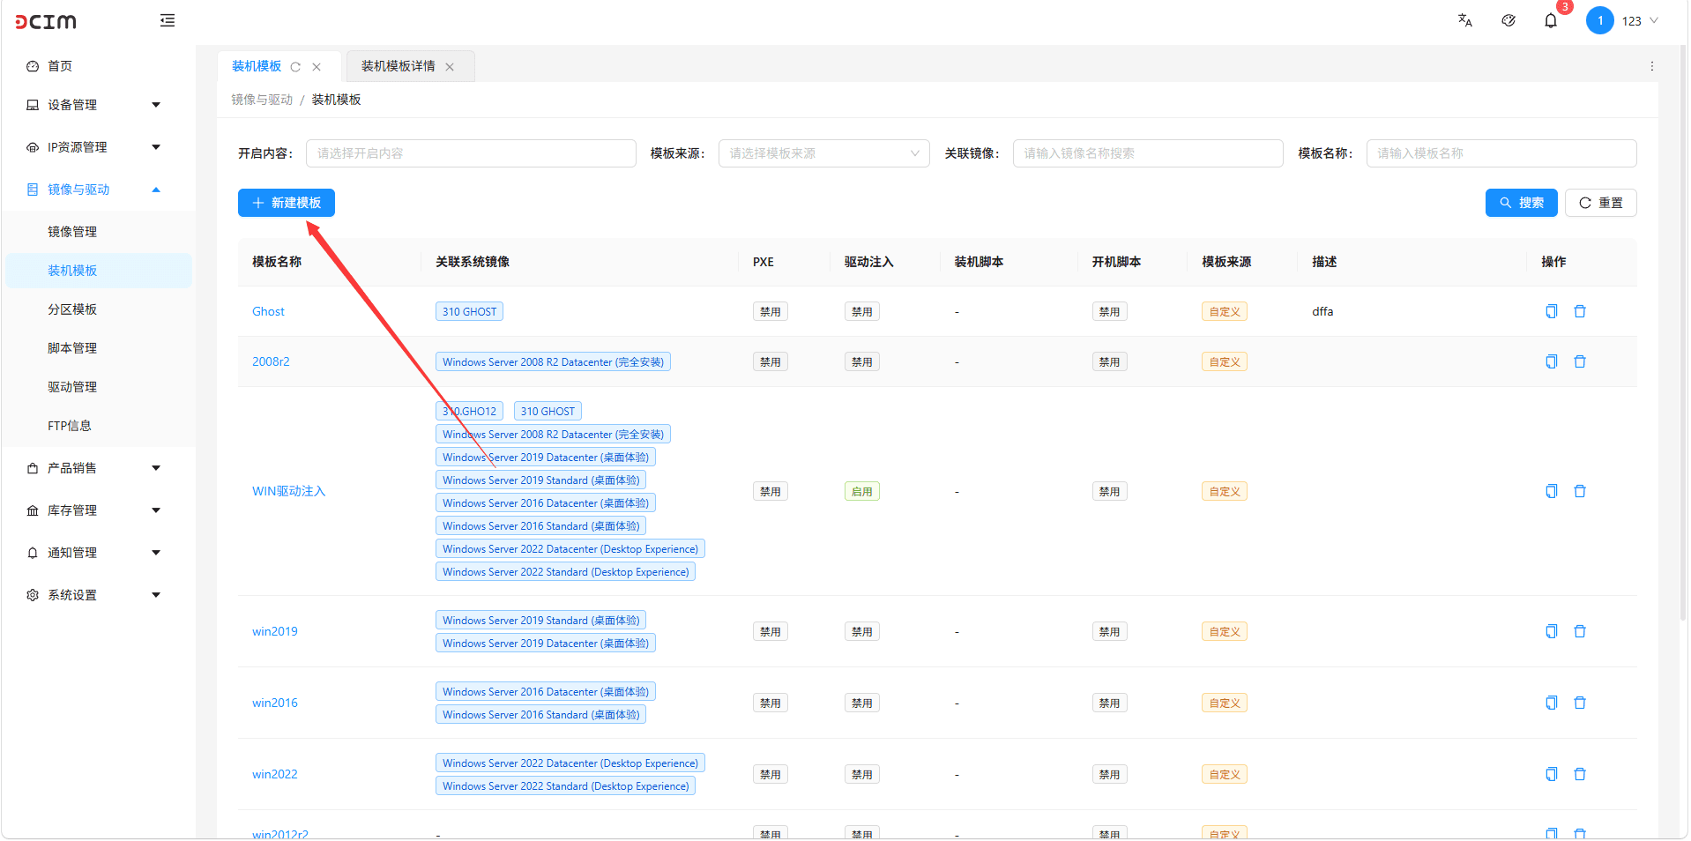Open 驱动管理 submenu item
The height and width of the screenshot is (841, 1691).
coord(97,387)
